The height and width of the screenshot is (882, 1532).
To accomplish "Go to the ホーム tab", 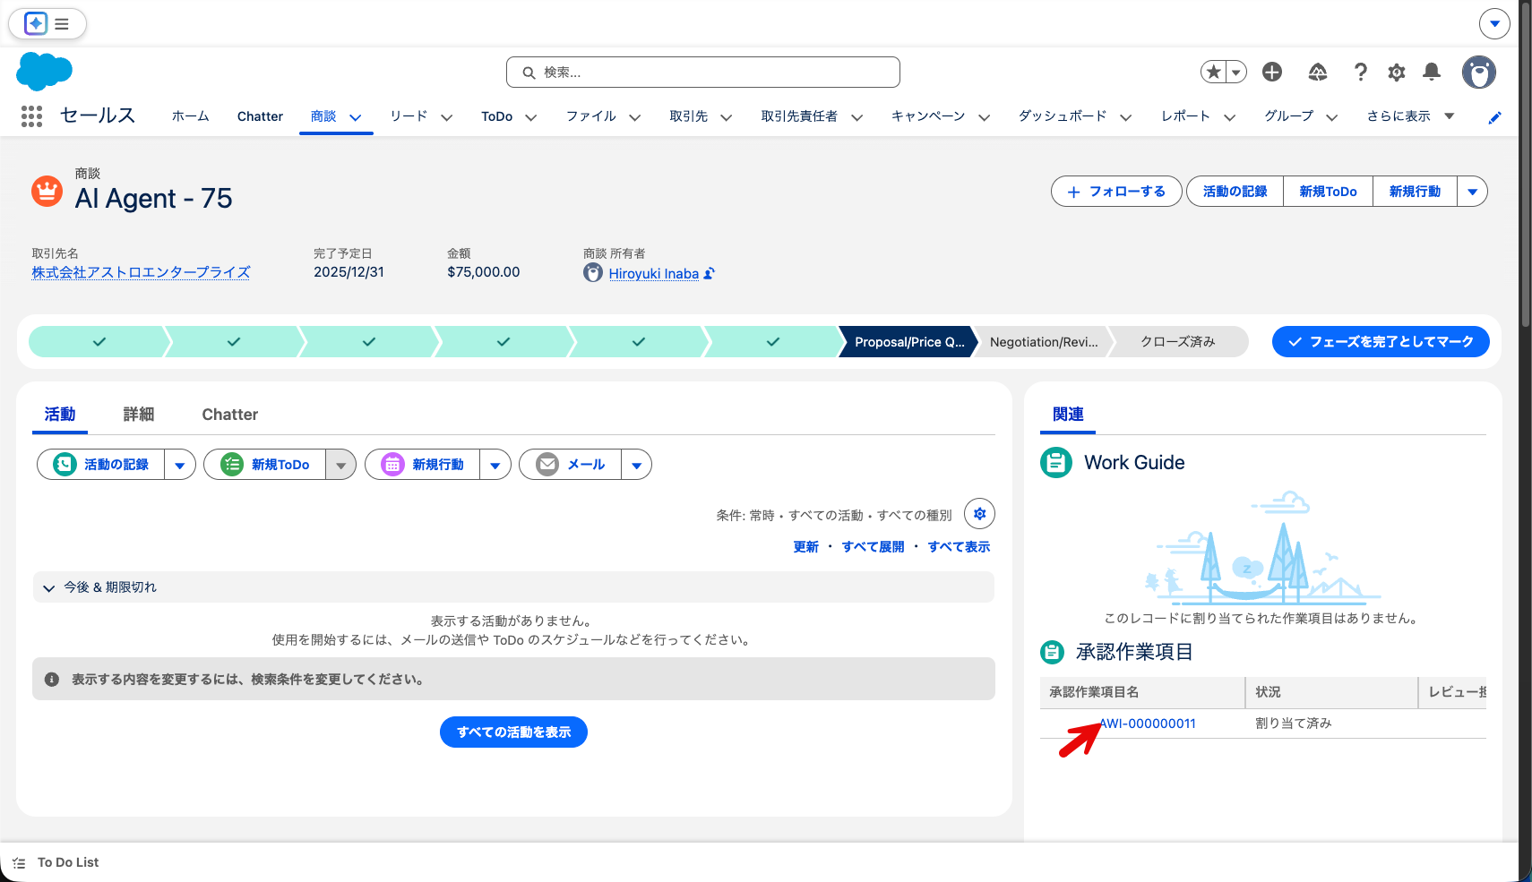I will point(190,116).
